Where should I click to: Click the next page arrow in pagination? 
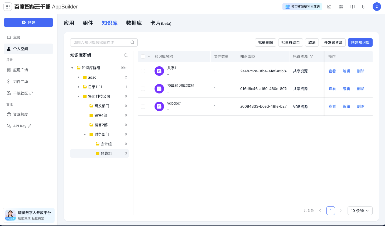coord(341,211)
